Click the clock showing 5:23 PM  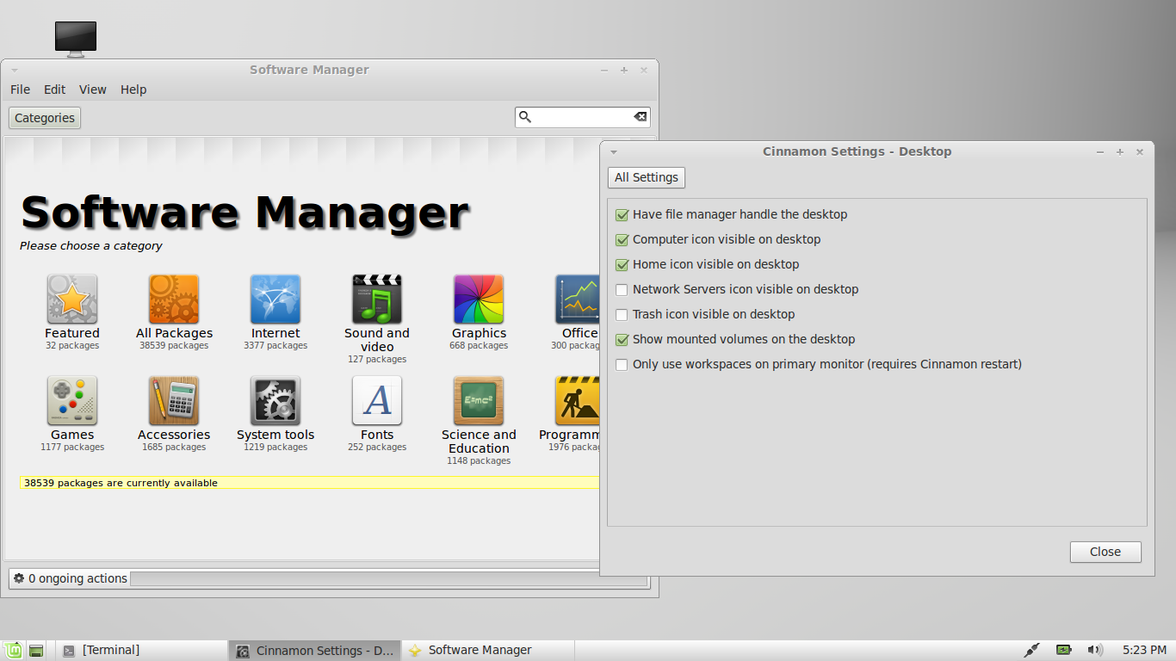[x=1144, y=650]
